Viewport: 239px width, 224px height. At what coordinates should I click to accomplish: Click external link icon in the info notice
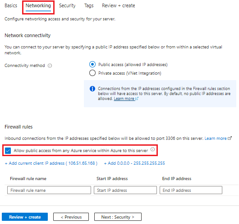pyautogui.click(x=137, y=99)
